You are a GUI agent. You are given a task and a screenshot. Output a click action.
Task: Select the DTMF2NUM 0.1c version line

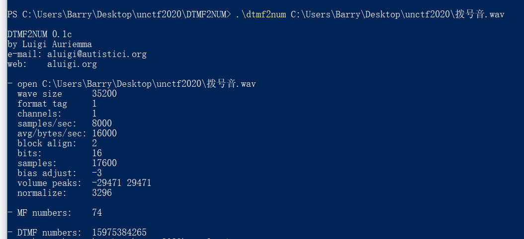tap(39, 34)
